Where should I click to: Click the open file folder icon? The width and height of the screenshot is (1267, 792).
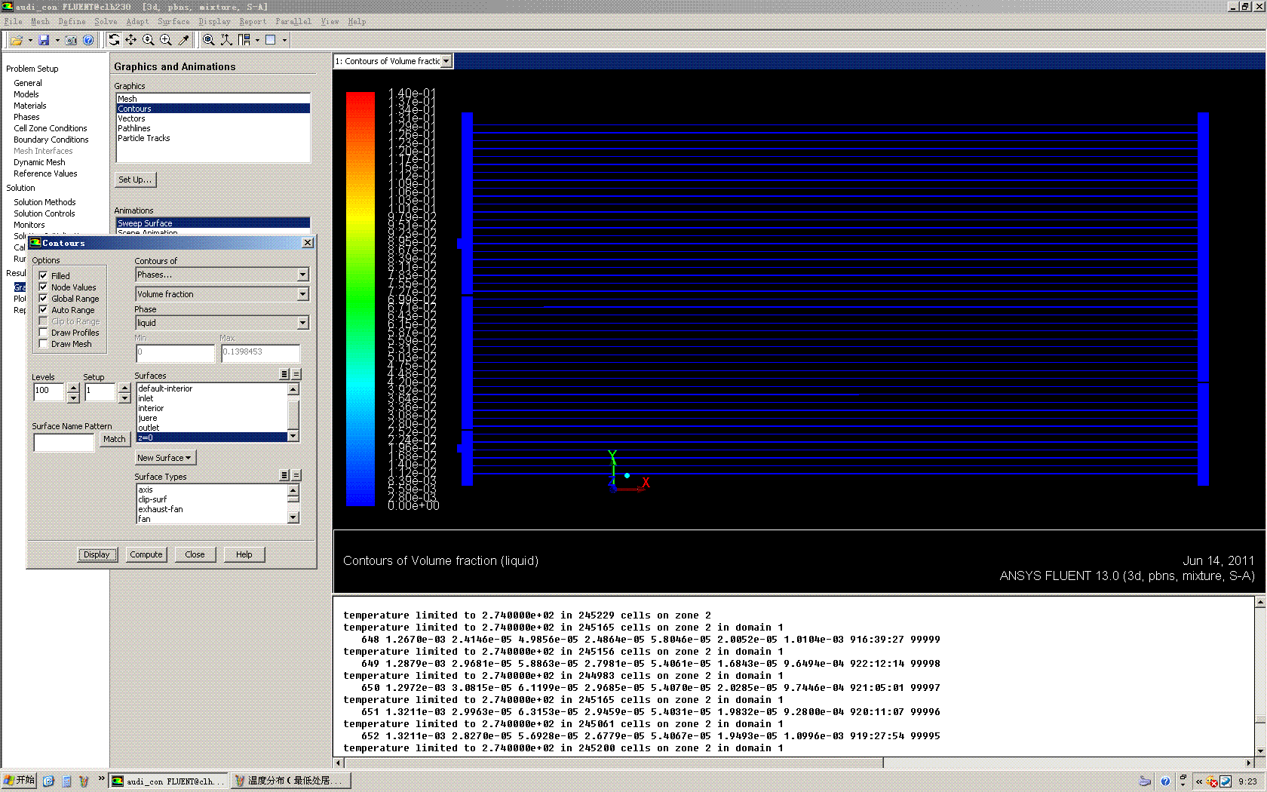coord(16,40)
